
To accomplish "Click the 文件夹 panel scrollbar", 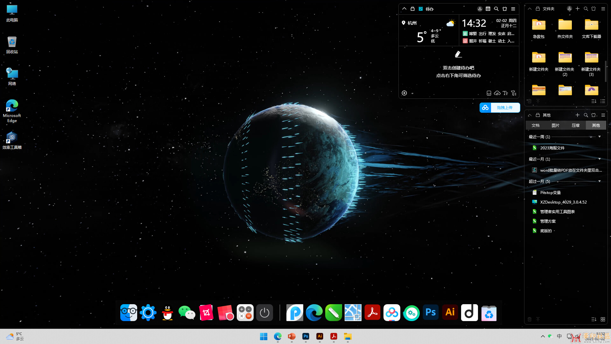I will pyautogui.click(x=606, y=71).
